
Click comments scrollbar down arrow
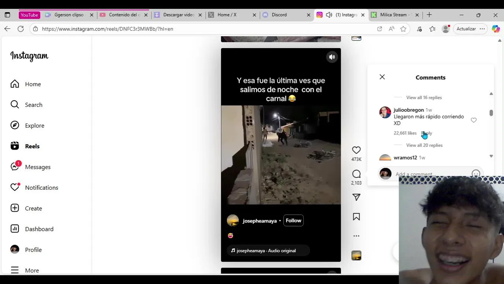coord(491,156)
